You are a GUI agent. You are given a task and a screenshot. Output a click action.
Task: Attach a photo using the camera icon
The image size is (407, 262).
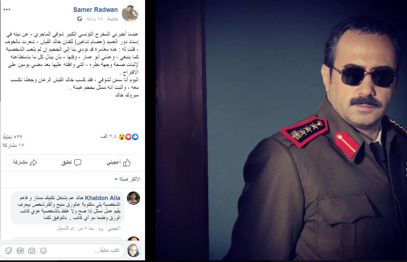click(32, 251)
